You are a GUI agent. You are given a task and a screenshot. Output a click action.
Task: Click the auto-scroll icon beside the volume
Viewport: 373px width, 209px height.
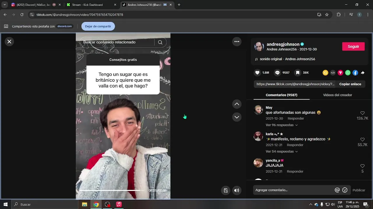click(x=226, y=190)
